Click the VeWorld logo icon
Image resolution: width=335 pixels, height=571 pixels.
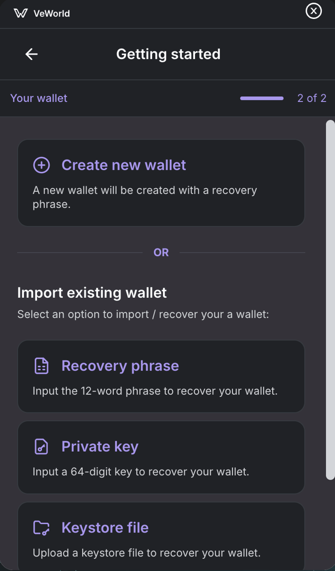pyautogui.click(x=20, y=13)
